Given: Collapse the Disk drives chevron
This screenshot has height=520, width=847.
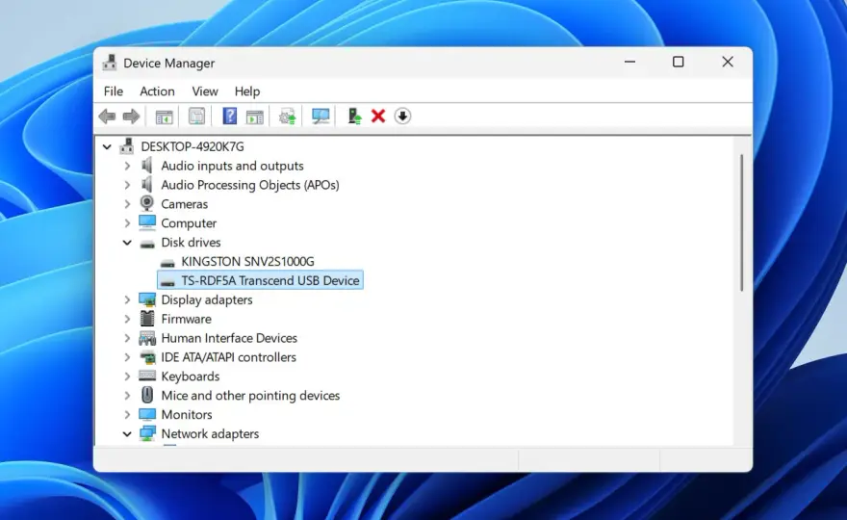Looking at the screenshot, I should tap(127, 242).
